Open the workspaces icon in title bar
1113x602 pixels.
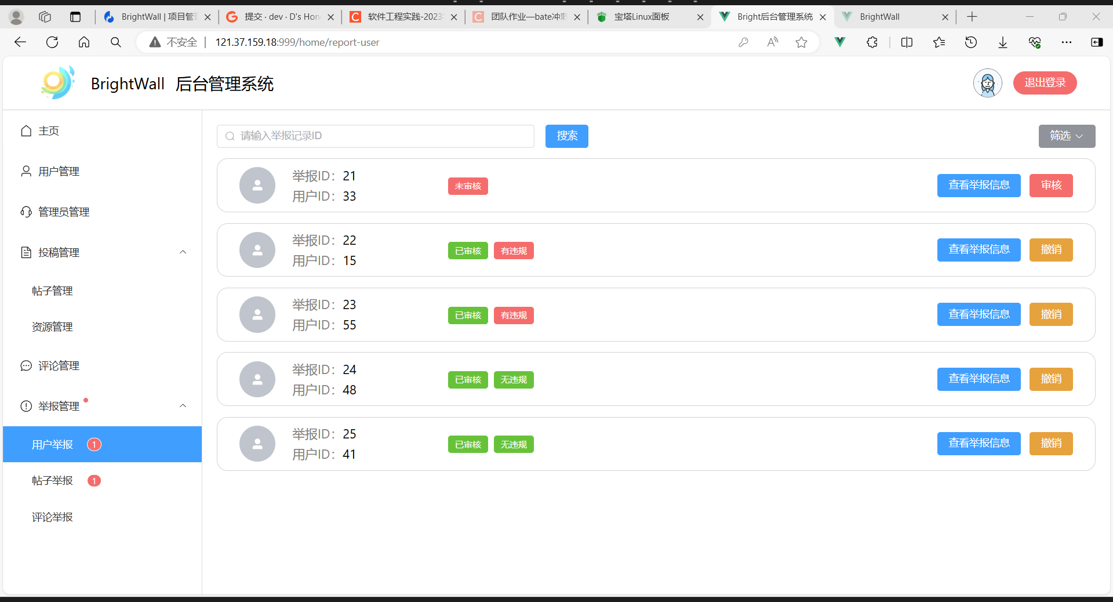45,17
